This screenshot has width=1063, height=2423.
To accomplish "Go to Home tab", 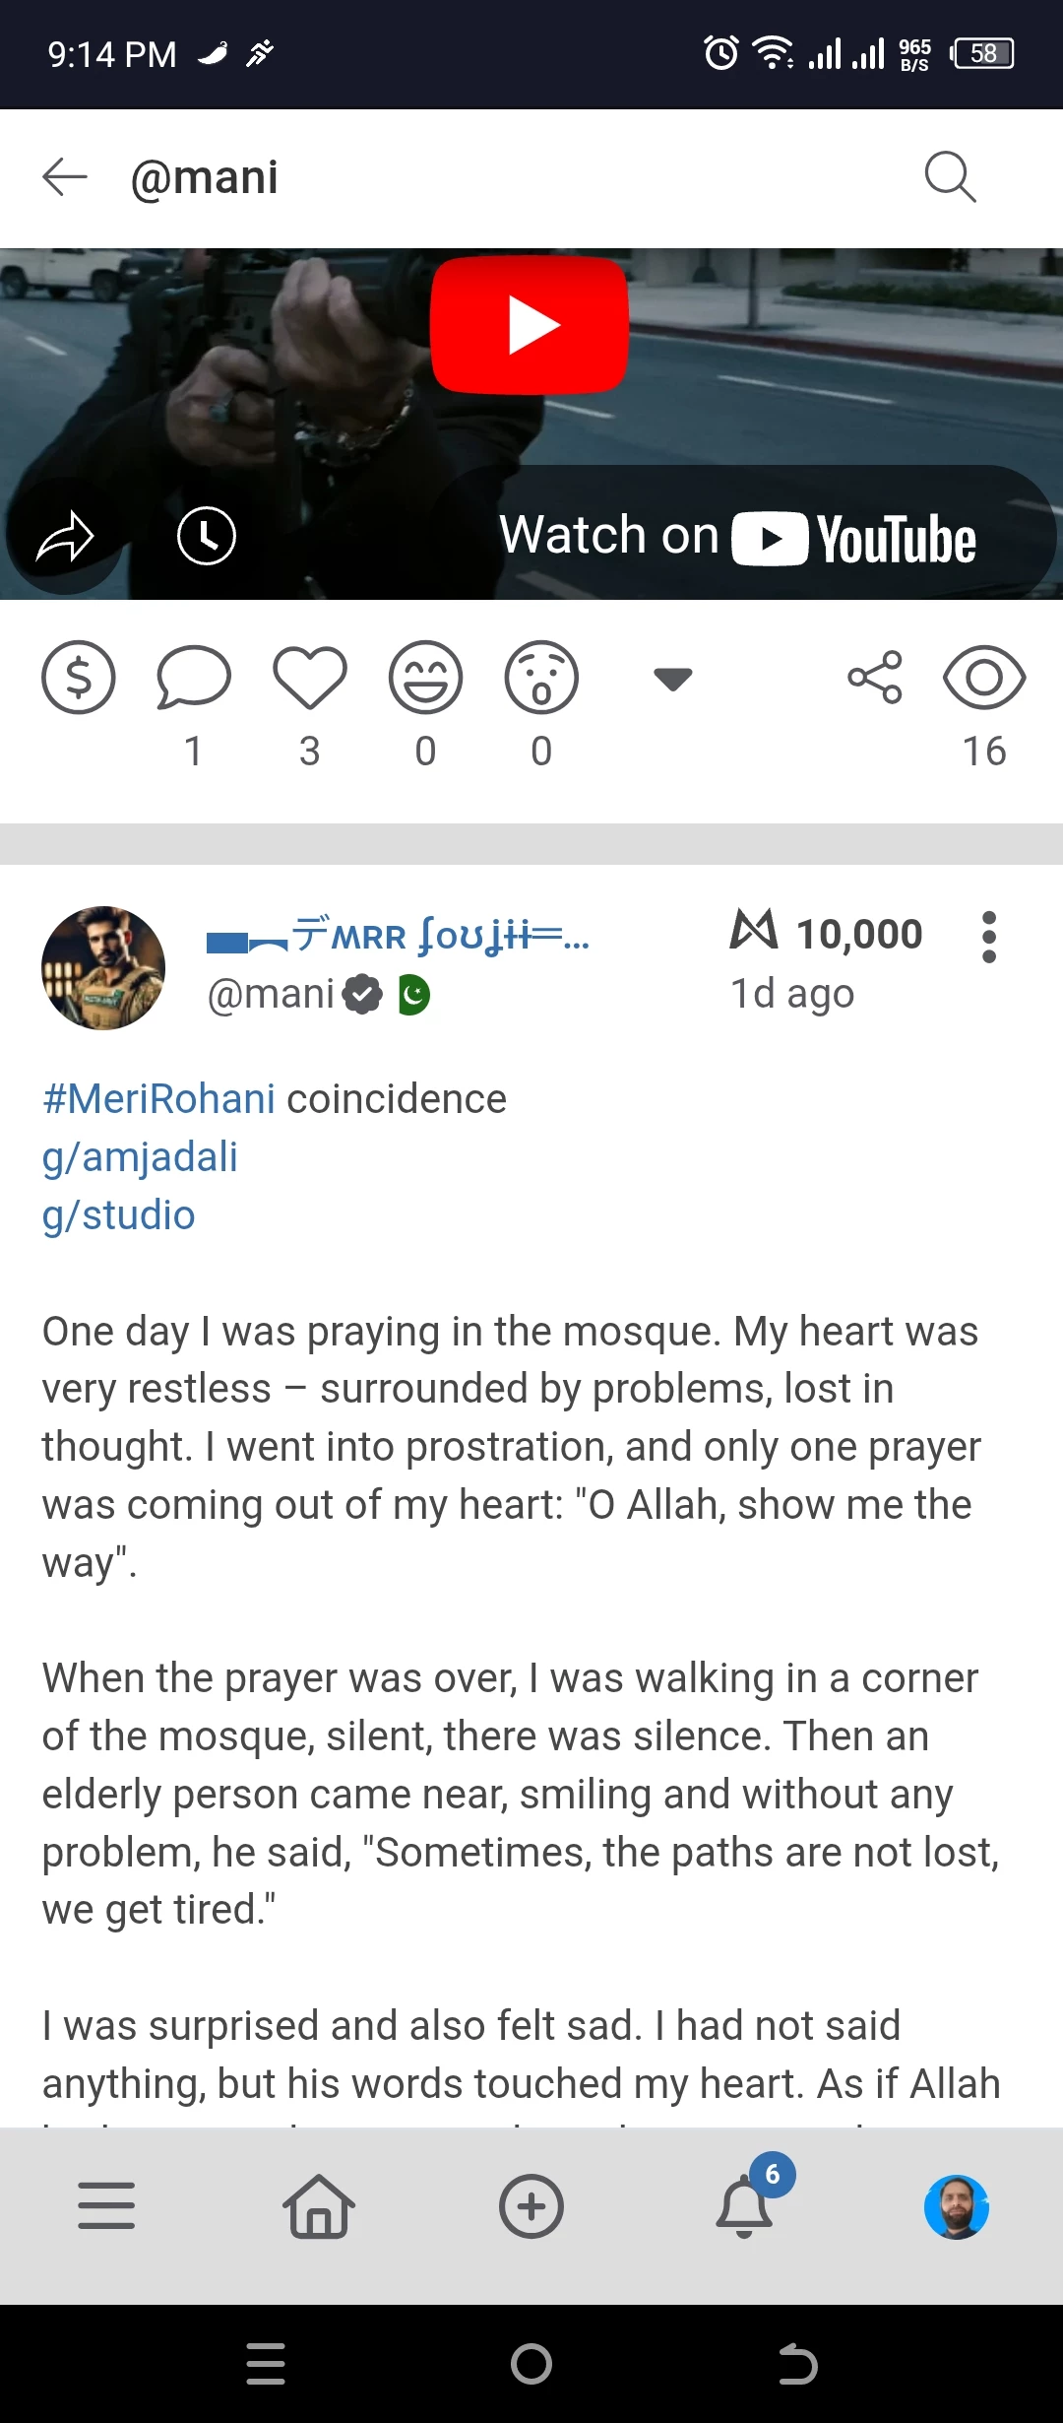I will [x=319, y=2205].
